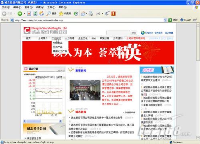This screenshot has width=200, height=144.
Task: Click the meeting room news photo
Action: pos(85,90)
